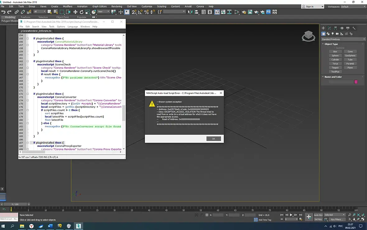Viewport: 367px width, 230px height.
Task: Open the selection filter All dropdown
Action: (39, 11)
